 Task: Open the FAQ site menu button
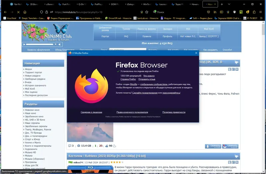pyautogui.click(x=126, y=36)
